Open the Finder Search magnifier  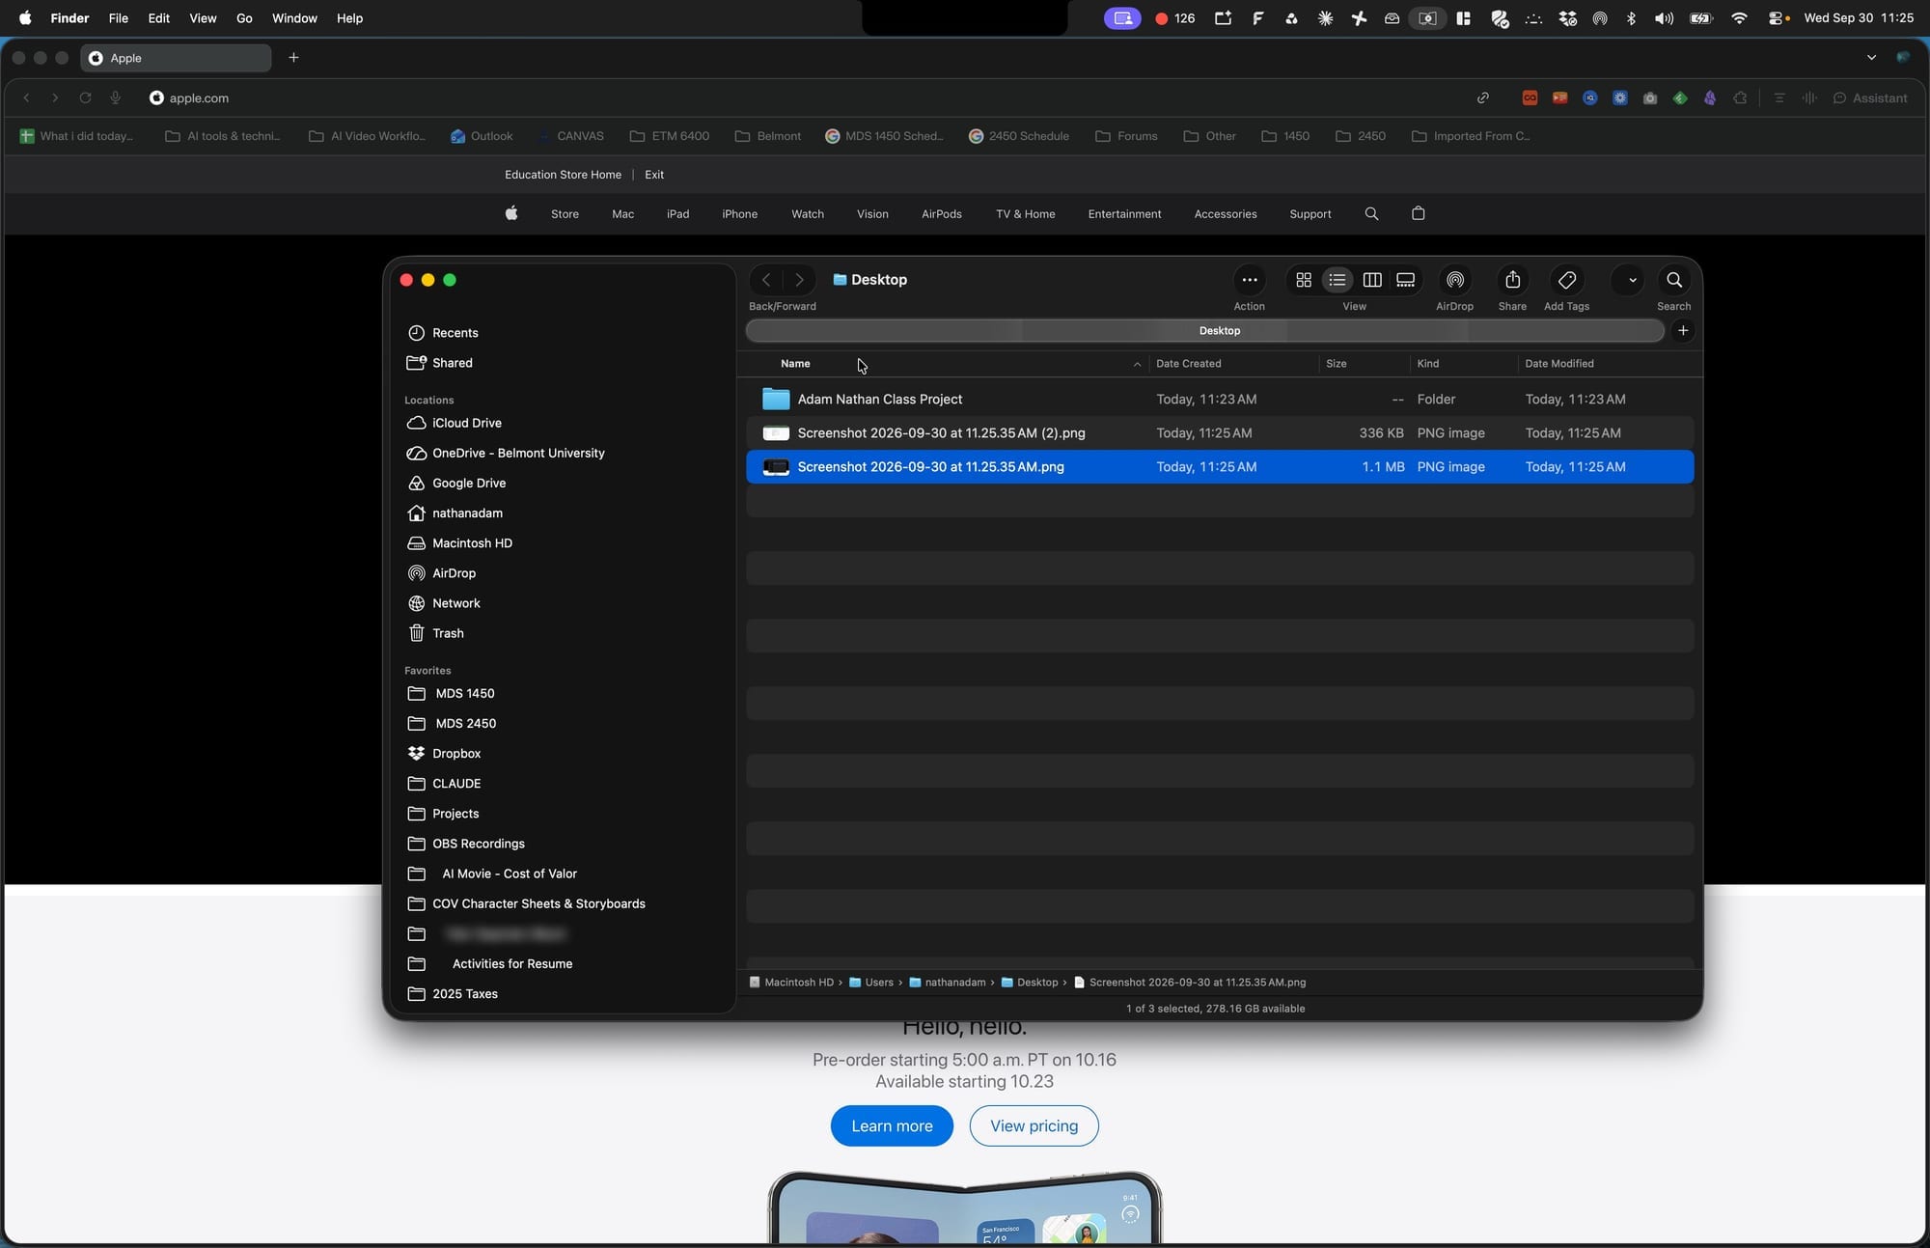pos(1674,280)
